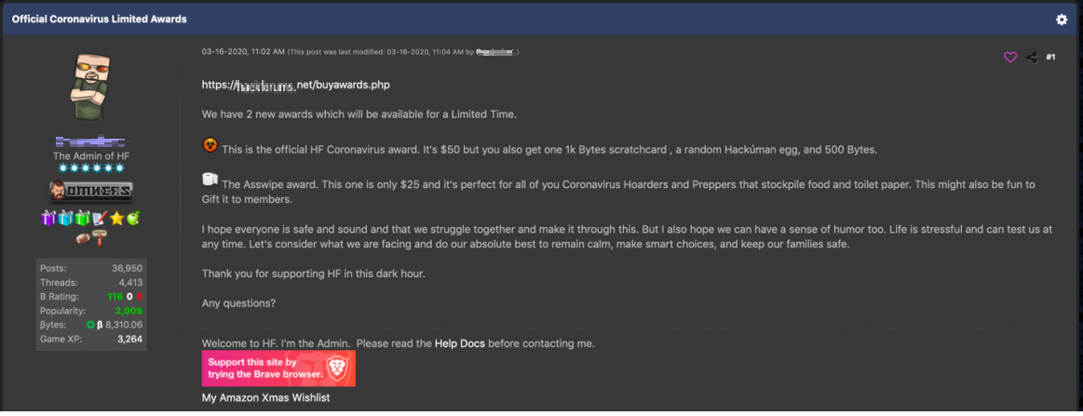Screen dimensions: 1083x416
Task: Click the OMNIERS user group badge
Action: coord(91,192)
